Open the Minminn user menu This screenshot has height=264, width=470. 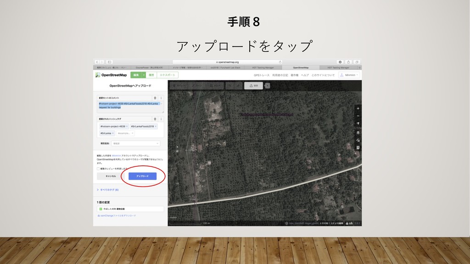(349, 75)
